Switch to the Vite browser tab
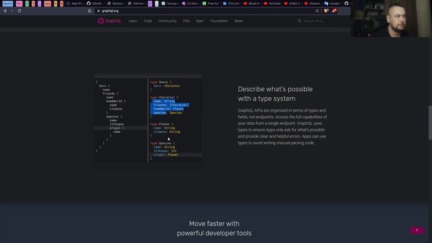The height and width of the screenshot is (243, 432). (x=136, y=3)
